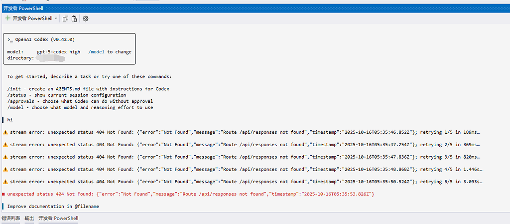Click the 开发者 PowerShell new terminal button
Image resolution: width=510 pixels, height=224 pixels.
[x=29, y=18]
